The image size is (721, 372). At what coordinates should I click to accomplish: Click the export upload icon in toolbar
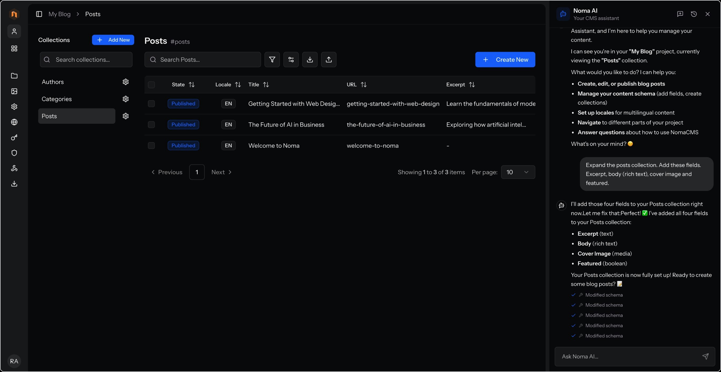coord(329,60)
